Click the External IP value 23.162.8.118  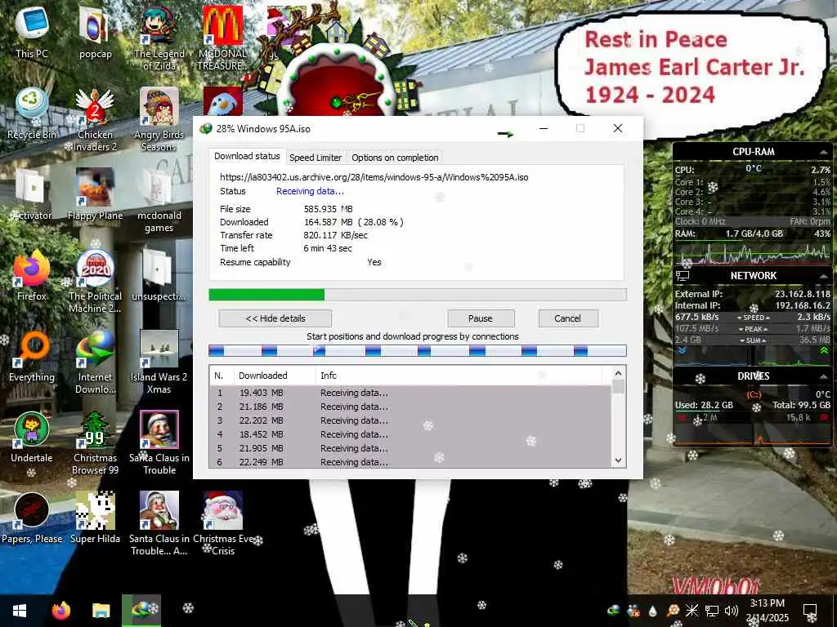(x=803, y=294)
